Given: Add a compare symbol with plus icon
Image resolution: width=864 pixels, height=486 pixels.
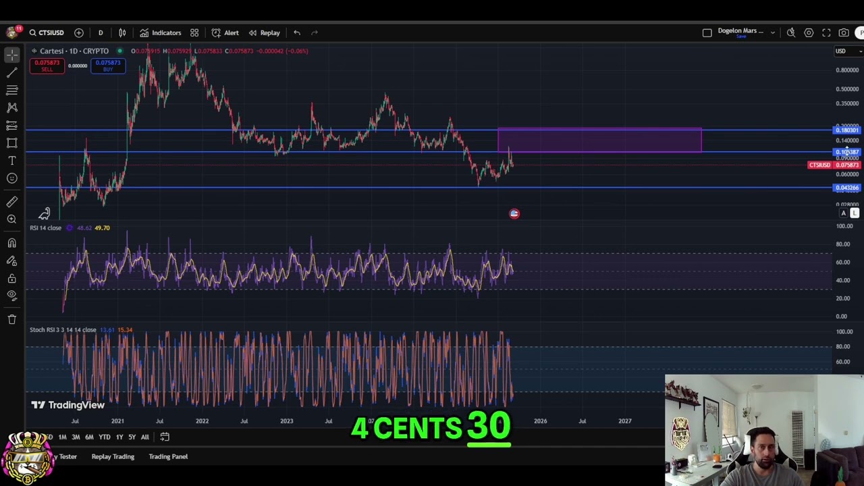Looking at the screenshot, I should click(x=79, y=32).
